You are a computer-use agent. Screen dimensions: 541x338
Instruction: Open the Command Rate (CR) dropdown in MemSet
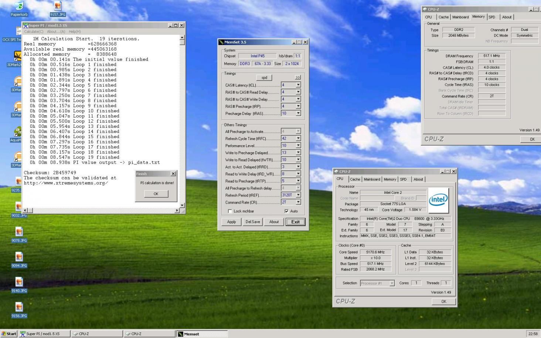(298, 202)
